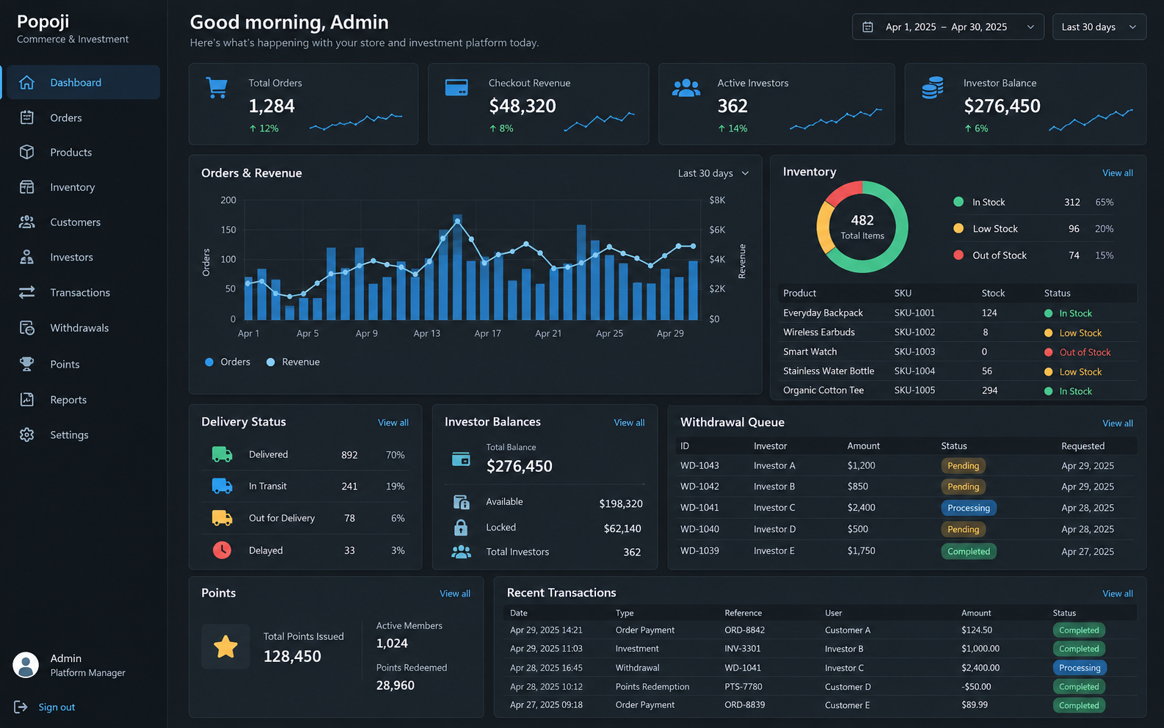Click the red Out of Stock legend dot
1164x728 pixels.
pyautogui.click(x=958, y=255)
